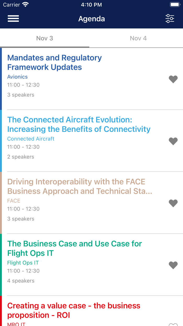Open the agenda filter settings icon
Viewport: 183px width, 326px height.
170,18
